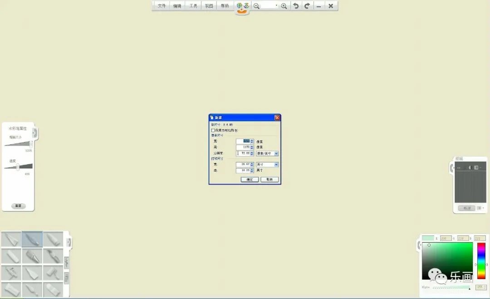Click the 取消 button in dialog
Image resolution: width=490 pixels, height=299 pixels.
269,180
